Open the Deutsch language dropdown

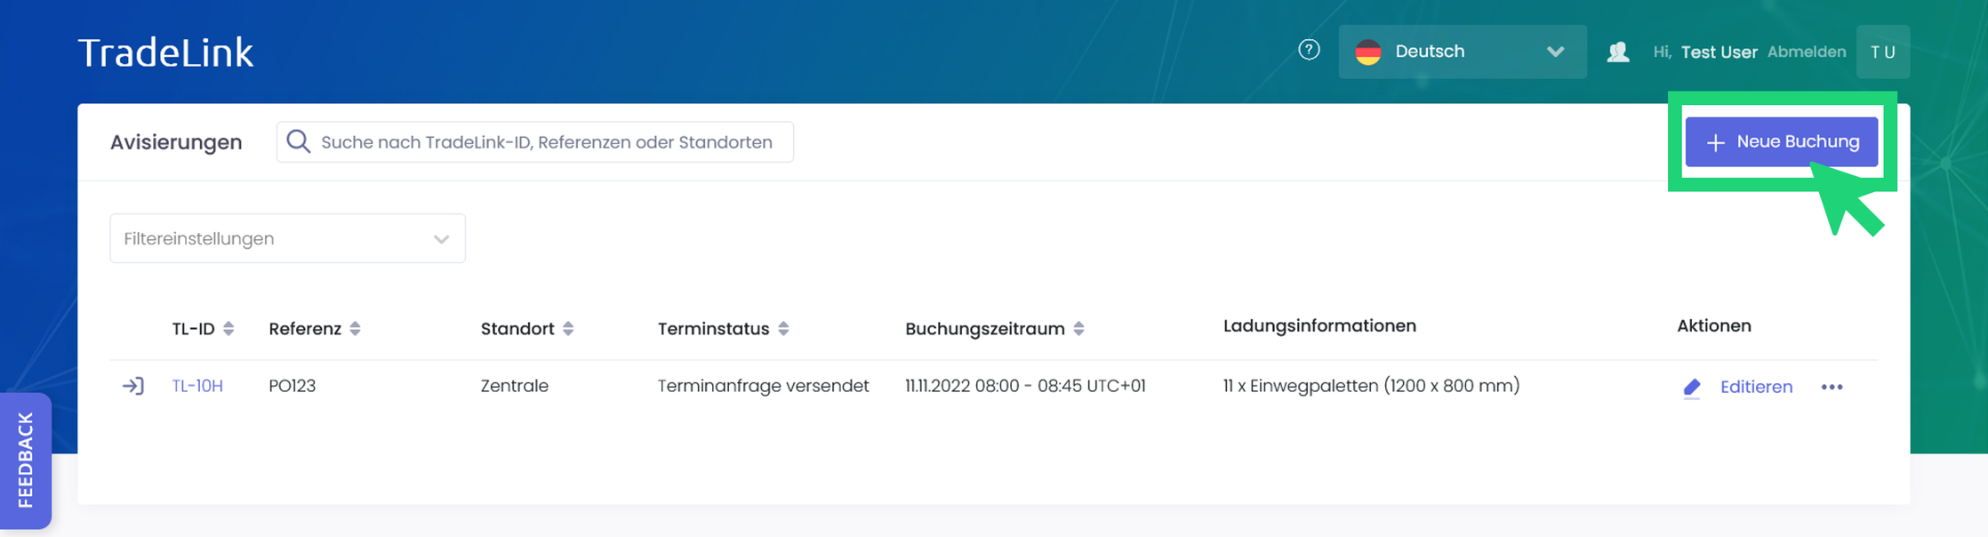point(1463,52)
